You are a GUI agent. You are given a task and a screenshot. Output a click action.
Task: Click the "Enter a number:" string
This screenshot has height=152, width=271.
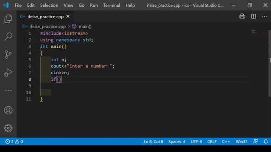[x=89, y=66]
